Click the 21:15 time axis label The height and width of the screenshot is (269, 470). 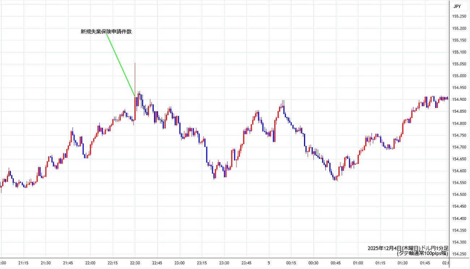coord(23,263)
